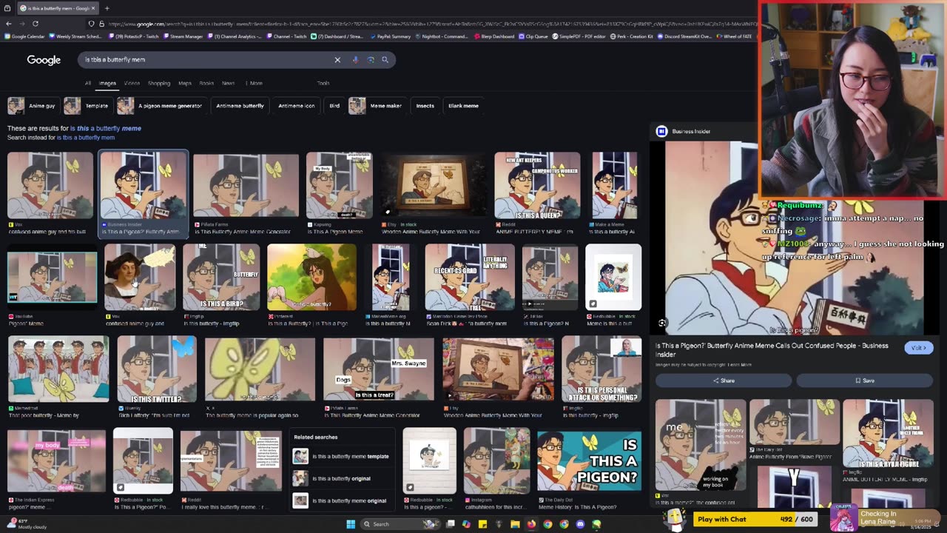Switch to the All results tab
This screenshot has width=947, height=533.
click(x=87, y=83)
